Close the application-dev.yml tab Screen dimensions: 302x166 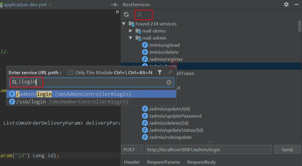(50, 5)
